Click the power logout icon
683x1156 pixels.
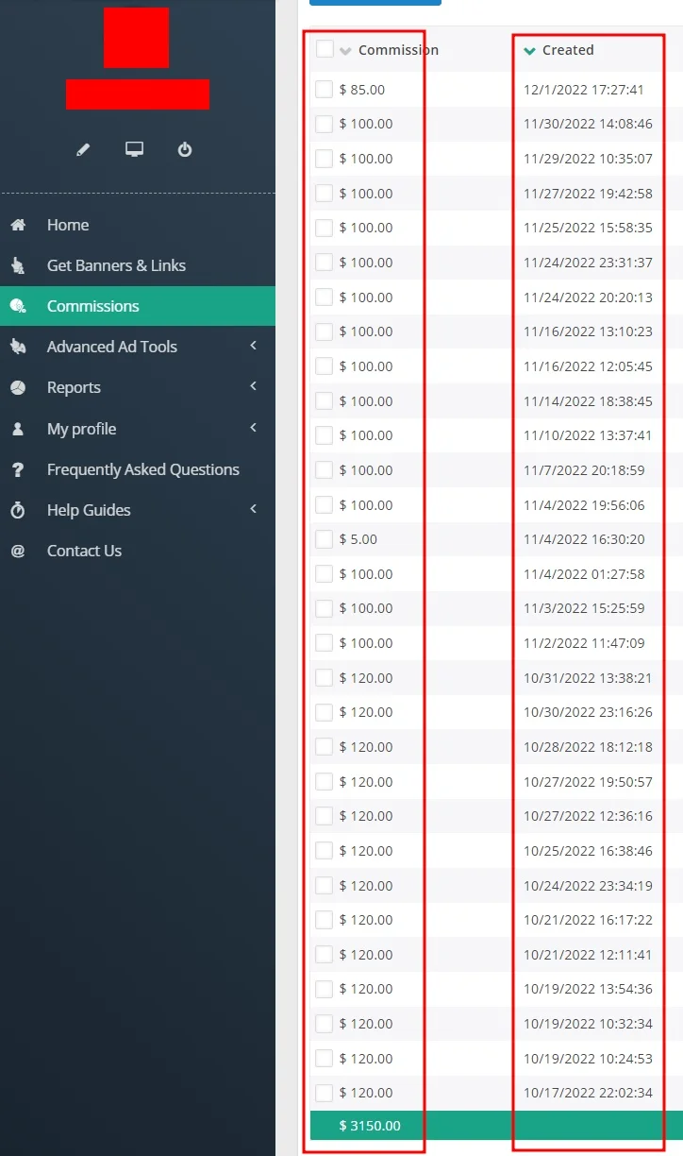tap(185, 150)
